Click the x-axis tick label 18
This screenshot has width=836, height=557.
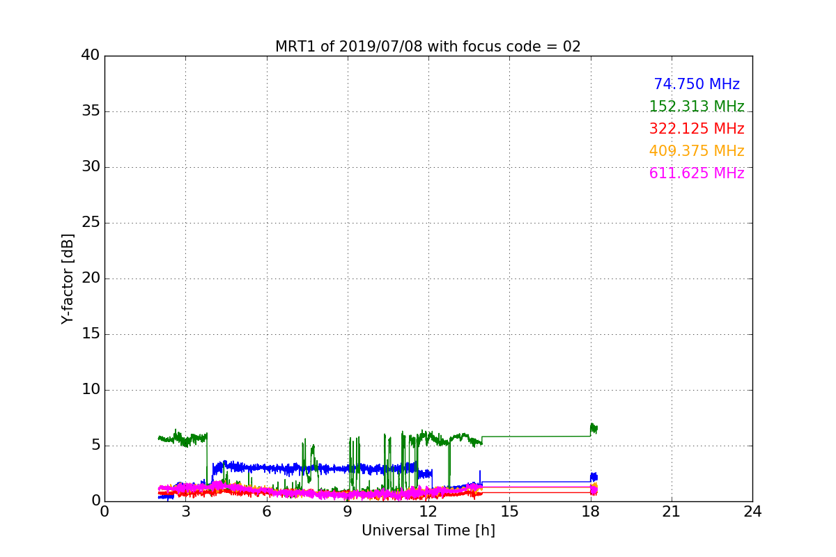coord(591,512)
